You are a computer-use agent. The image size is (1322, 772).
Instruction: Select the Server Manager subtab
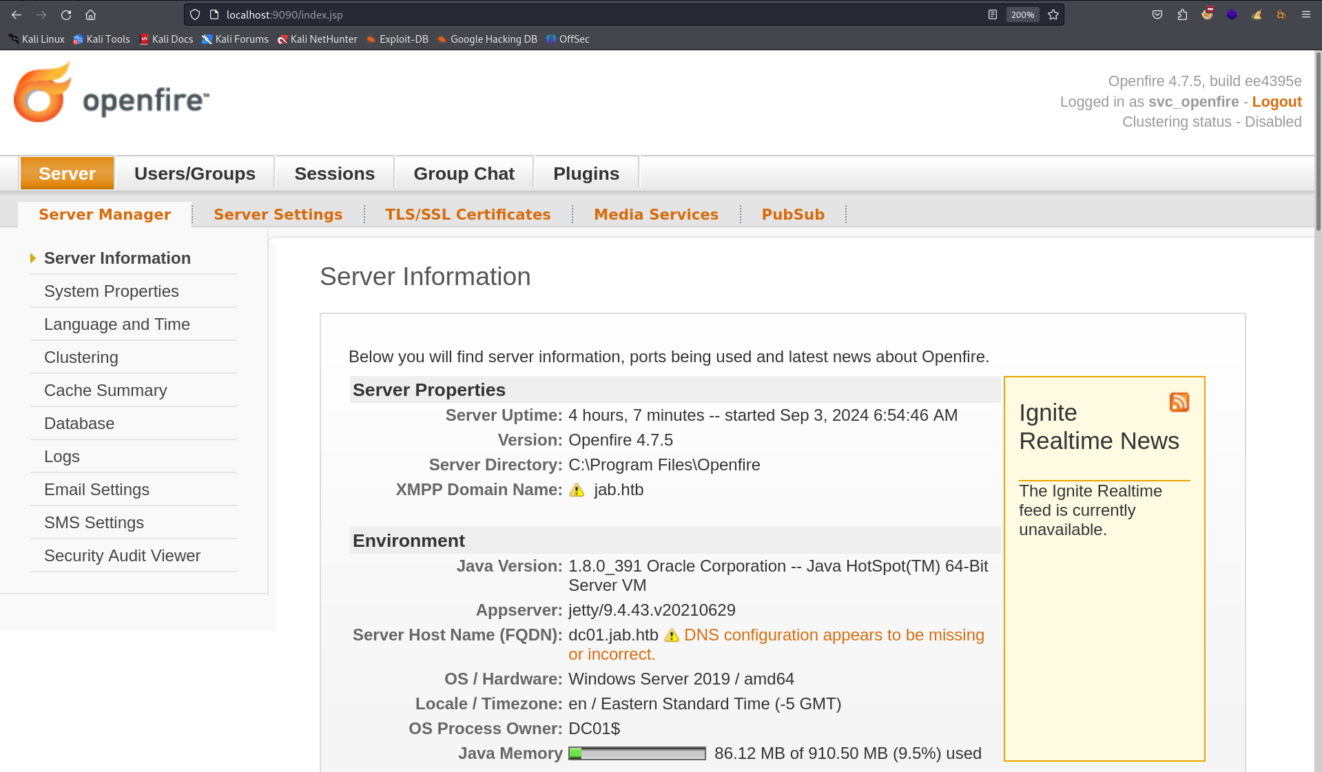pos(105,214)
